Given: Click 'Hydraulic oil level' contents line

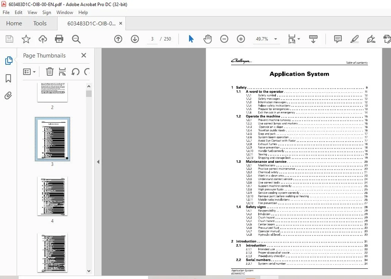Looking at the screenshot, I should click(x=307, y=235).
